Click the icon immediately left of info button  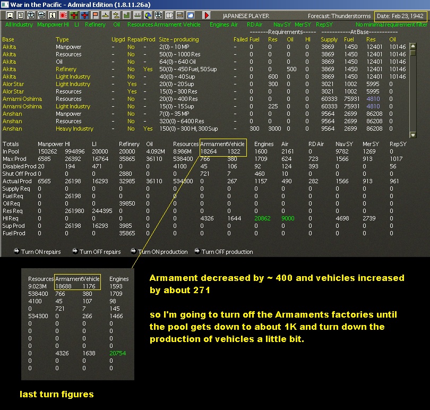(42, 15)
